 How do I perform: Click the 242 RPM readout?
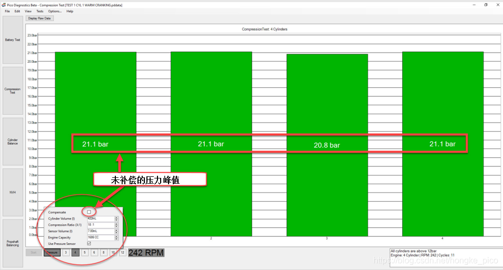pyautogui.click(x=146, y=253)
